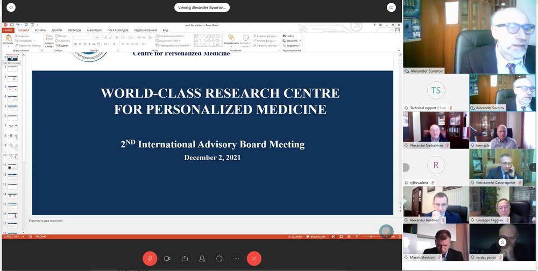The height and width of the screenshot is (271, 538).
Task: Open more options (three dots) in call controls
Action: coord(237,259)
